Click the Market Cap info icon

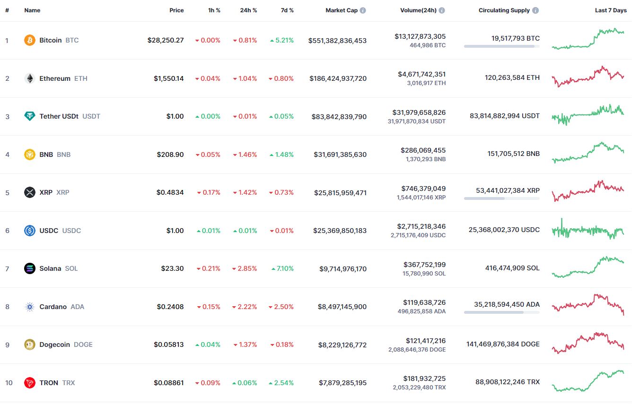[x=363, y=10]
